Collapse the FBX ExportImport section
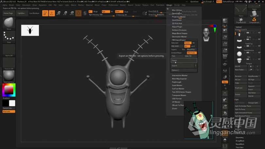This screenshot has width=265, height=149. click(179, 40)
